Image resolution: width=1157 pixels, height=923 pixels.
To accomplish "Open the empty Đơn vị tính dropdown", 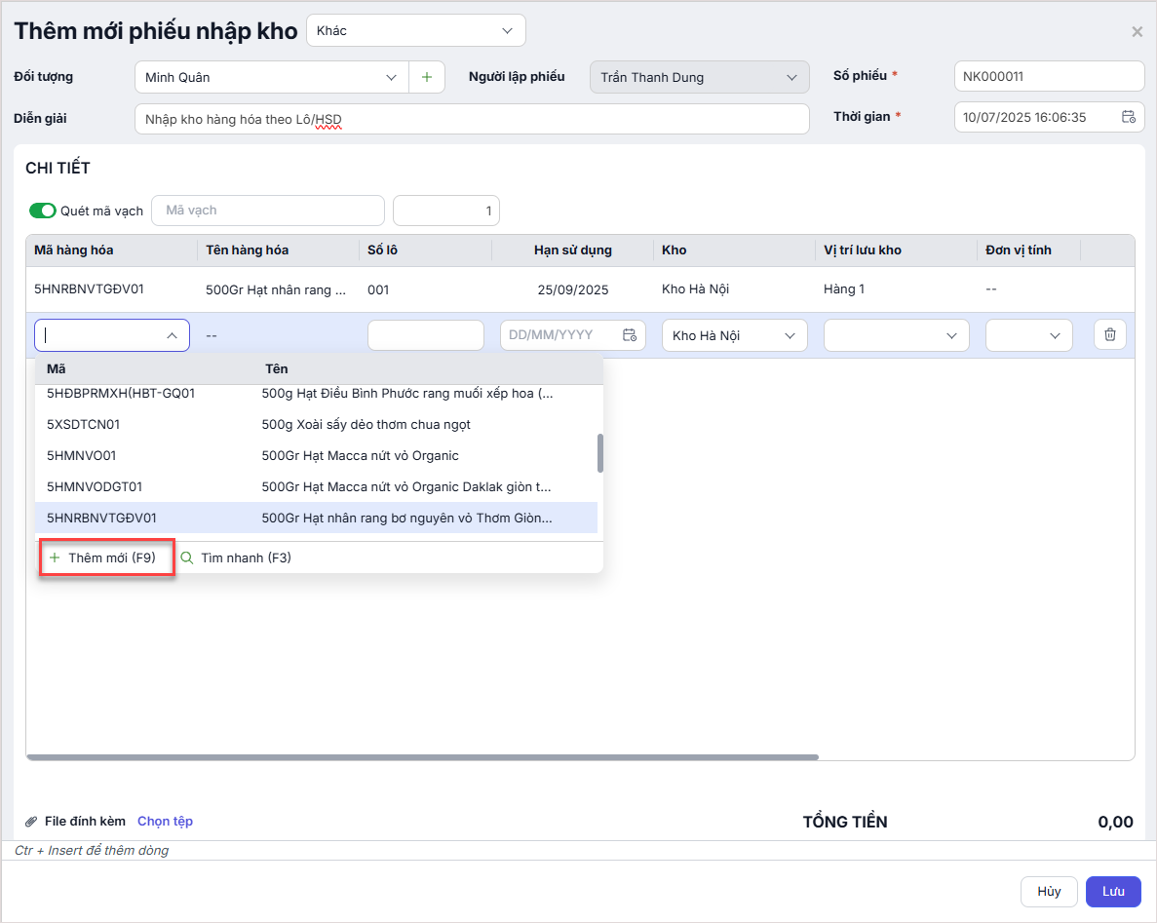I will pyautogui.click(x=1028, y=335).
